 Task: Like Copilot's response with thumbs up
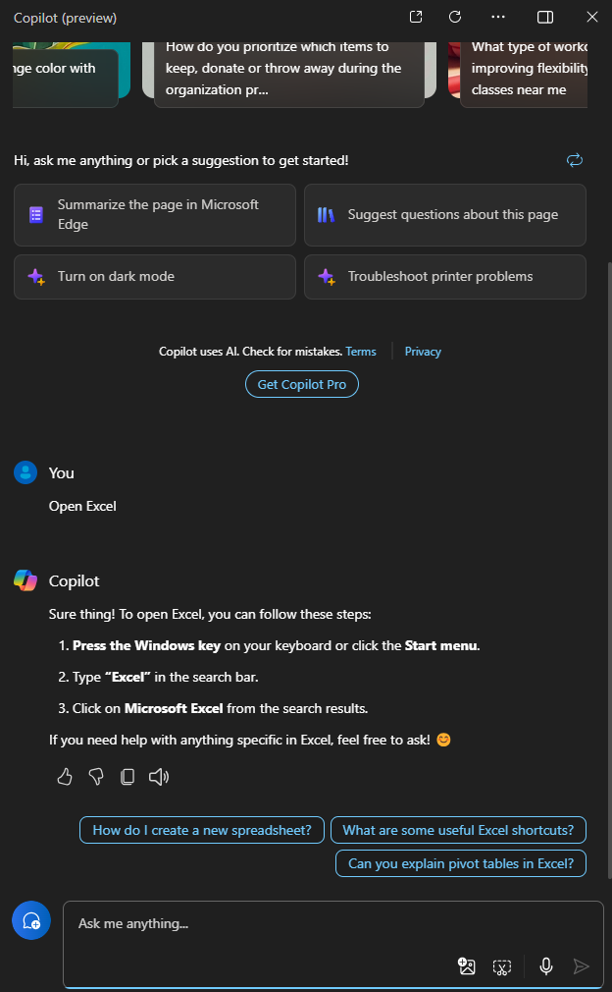tap(65, 776)
